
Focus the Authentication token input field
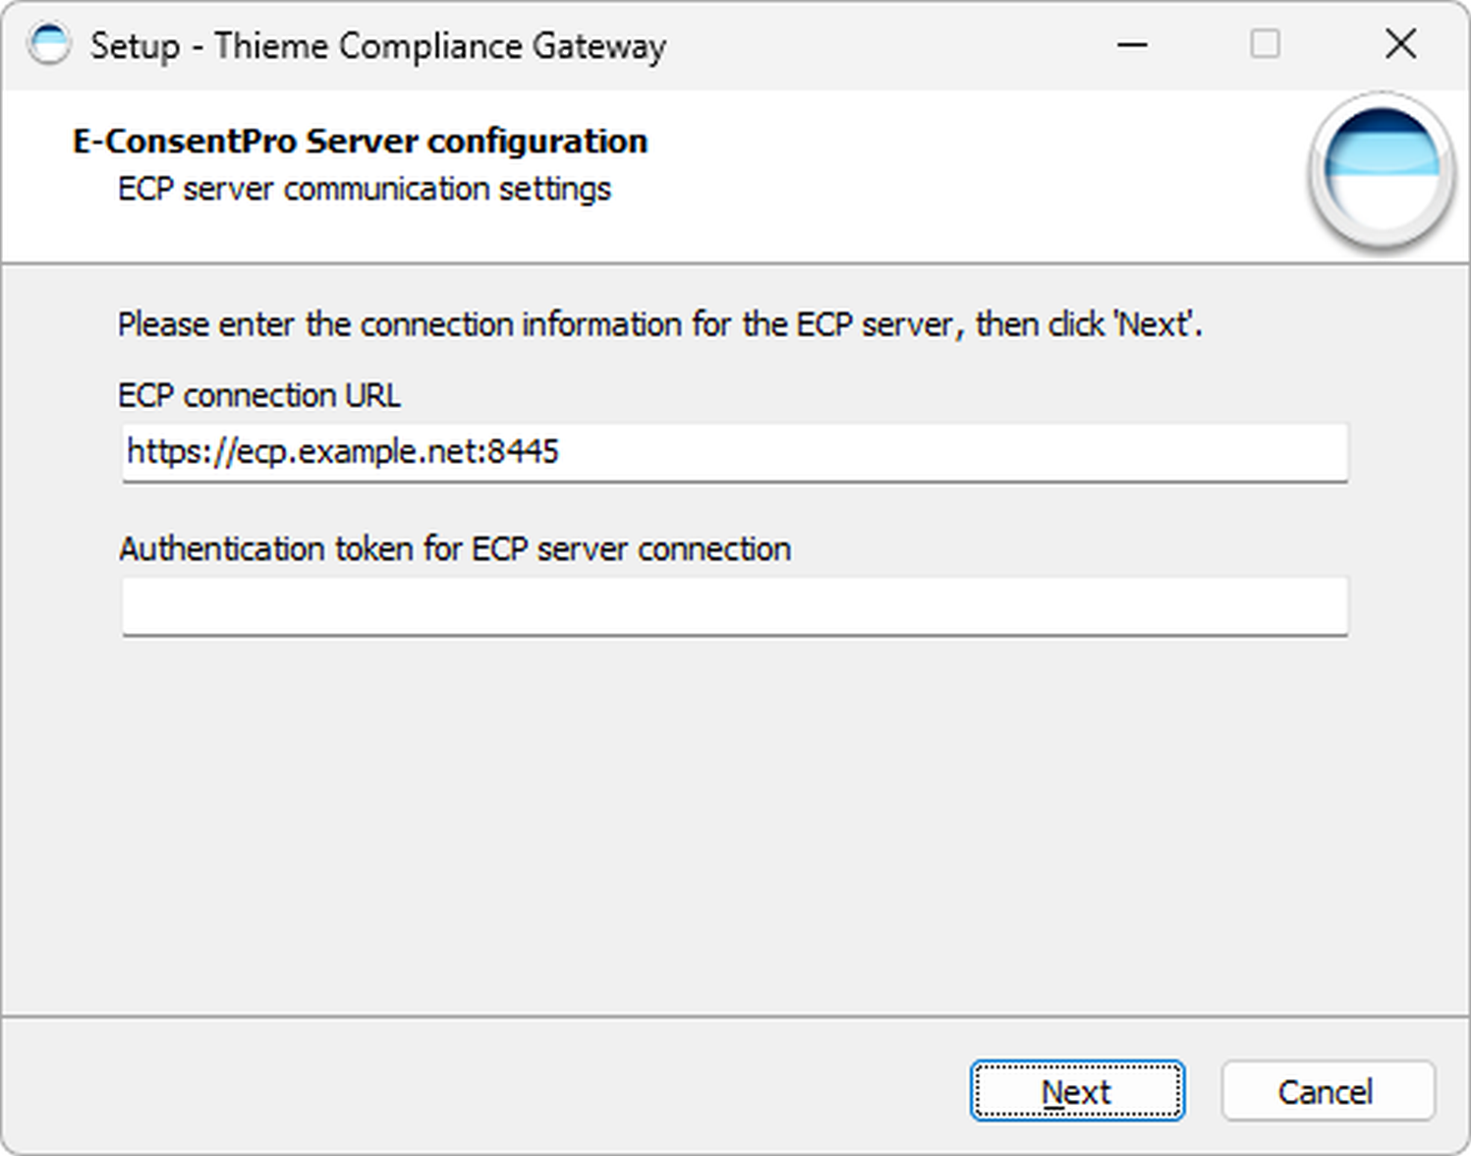pyautogui.click(x=734, y=607)
